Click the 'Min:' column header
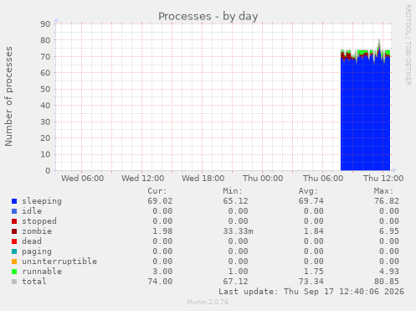Viewport: 416px width, 311px height. tap(233, 191)
